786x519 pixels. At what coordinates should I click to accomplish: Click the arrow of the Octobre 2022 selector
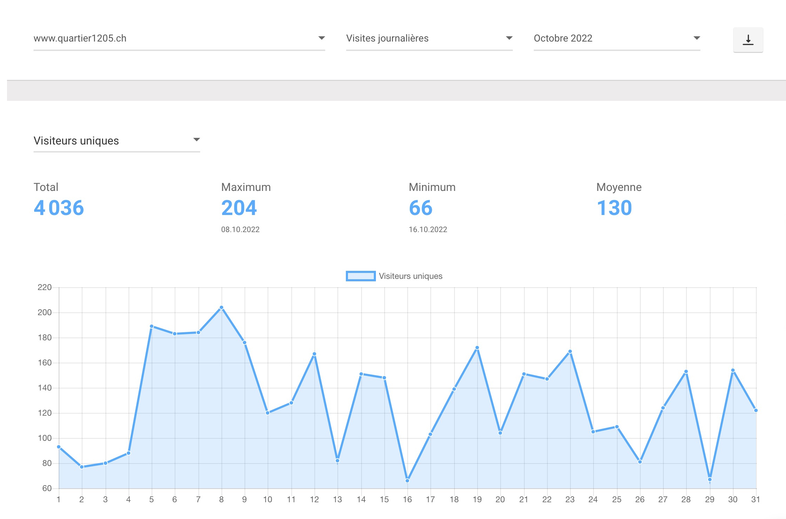click(697, 38)
